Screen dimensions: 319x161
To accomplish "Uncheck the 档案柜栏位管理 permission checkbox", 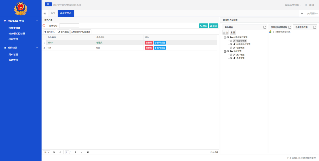I will tap(231, 44).
